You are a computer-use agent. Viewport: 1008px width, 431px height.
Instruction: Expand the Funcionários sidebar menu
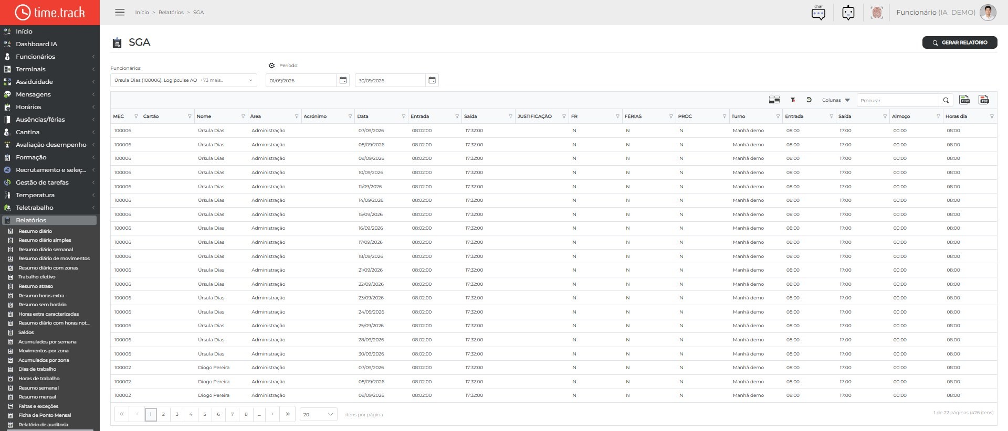(50, 57)
